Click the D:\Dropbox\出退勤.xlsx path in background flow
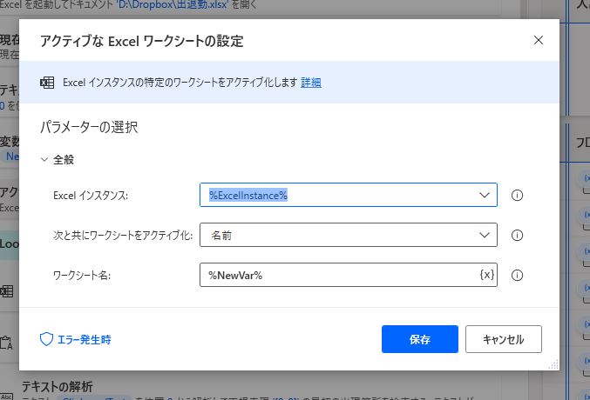This screenshot has width=590, height=400. [173, 5]
